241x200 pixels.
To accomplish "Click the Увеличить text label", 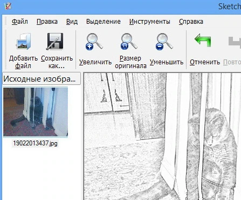I will [x=95, y=62].
